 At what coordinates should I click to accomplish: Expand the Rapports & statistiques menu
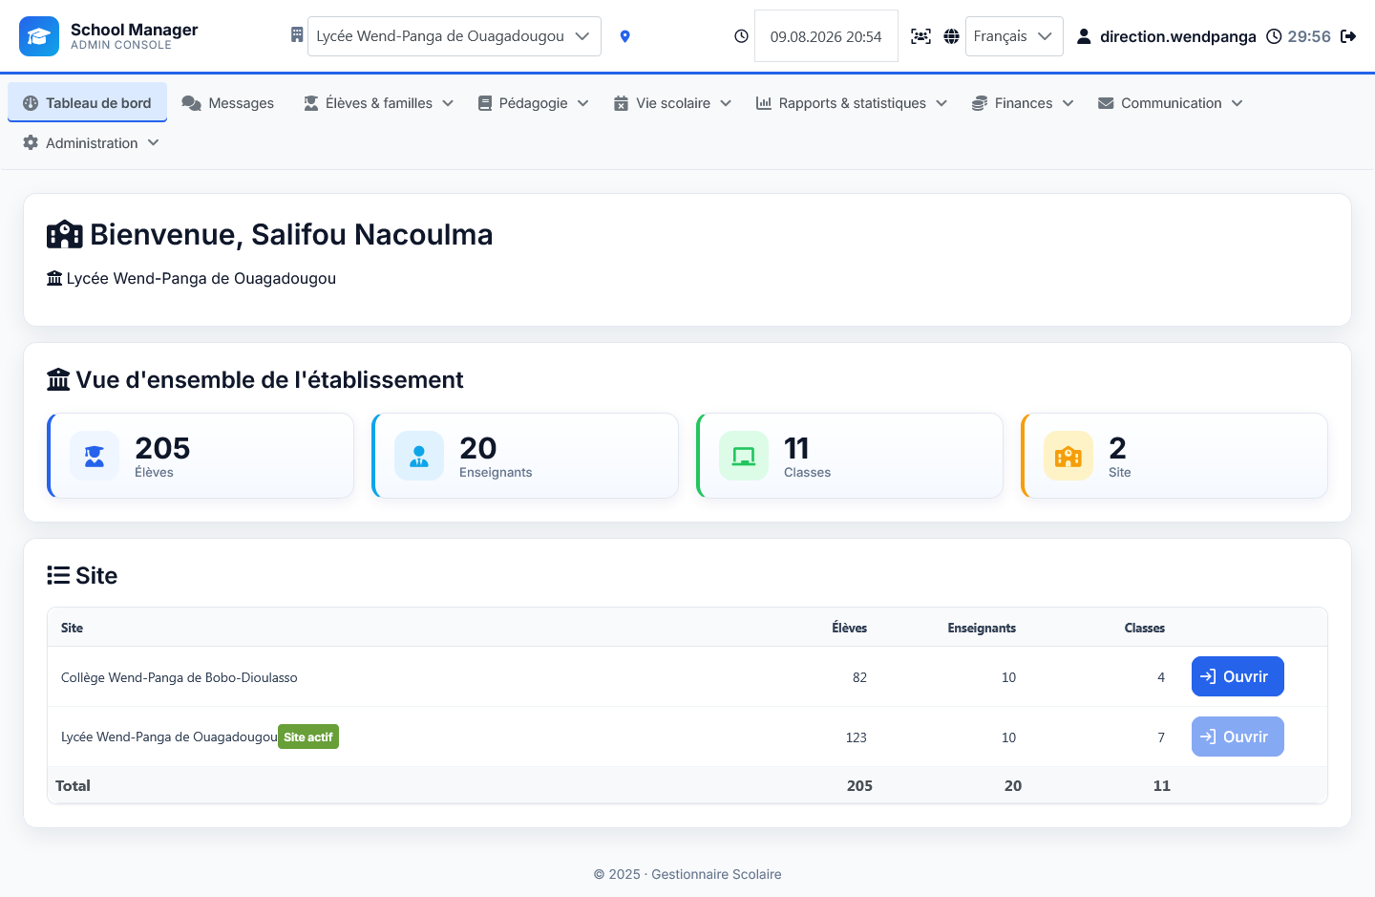[851, 103]
